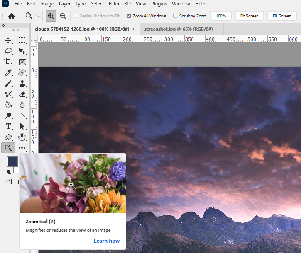Image resolution: width=301 pixels, height=253 pixels.
Task: Select the History Brush tool
Action: click(x=8, y=94)
